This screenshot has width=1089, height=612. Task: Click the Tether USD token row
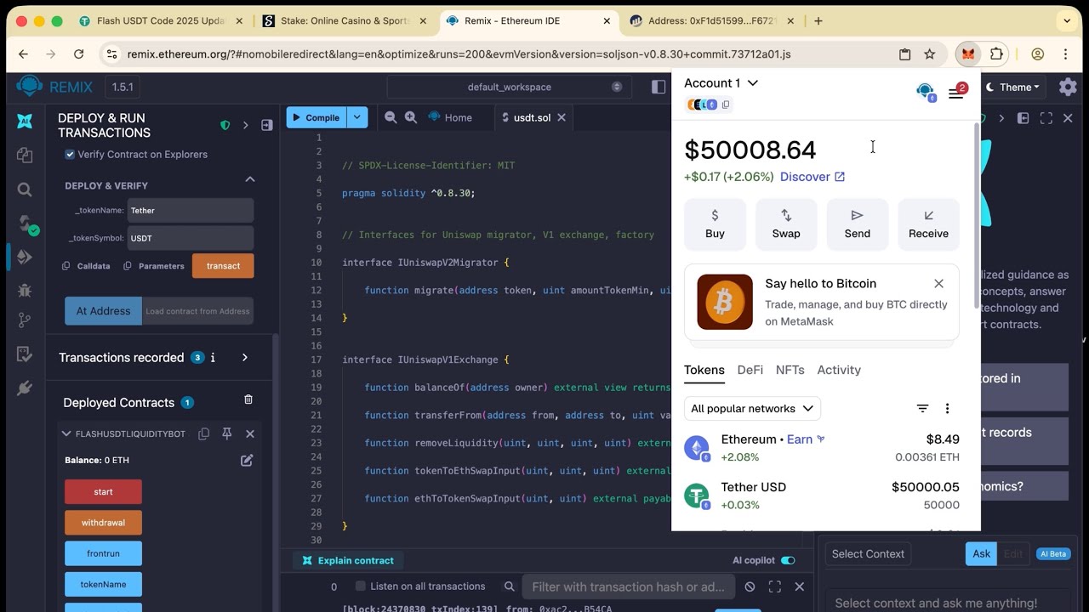tap(822, 496)
